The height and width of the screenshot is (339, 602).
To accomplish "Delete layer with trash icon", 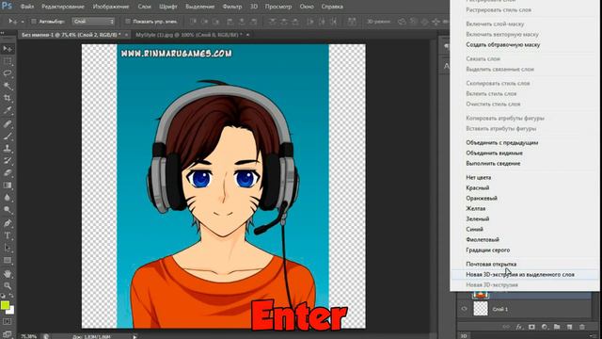I will click(582, 327).
